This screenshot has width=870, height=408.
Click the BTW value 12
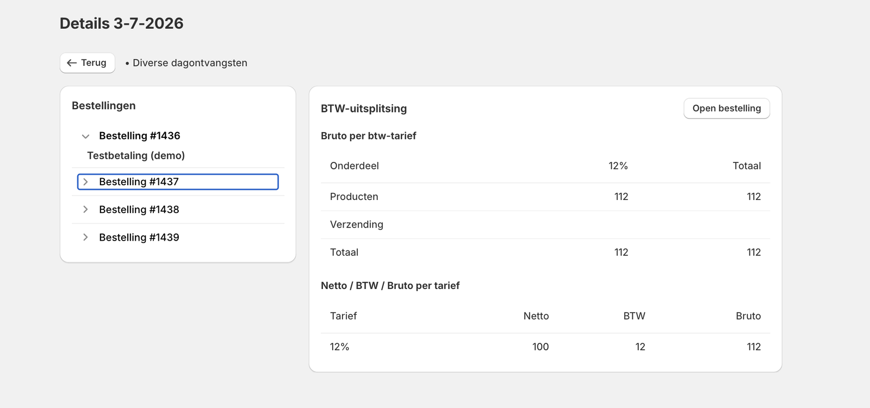pos(640,347)
